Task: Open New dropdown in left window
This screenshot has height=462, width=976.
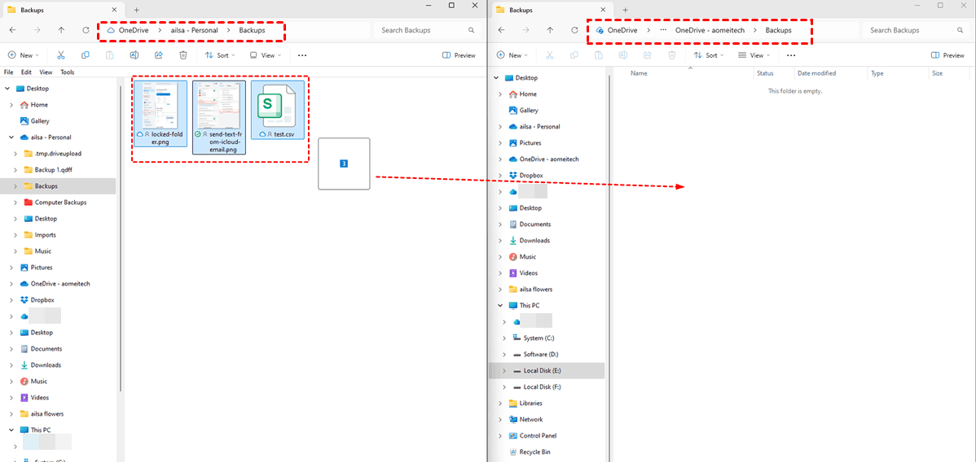Action: pyautogui.click(x=24, y=55)
